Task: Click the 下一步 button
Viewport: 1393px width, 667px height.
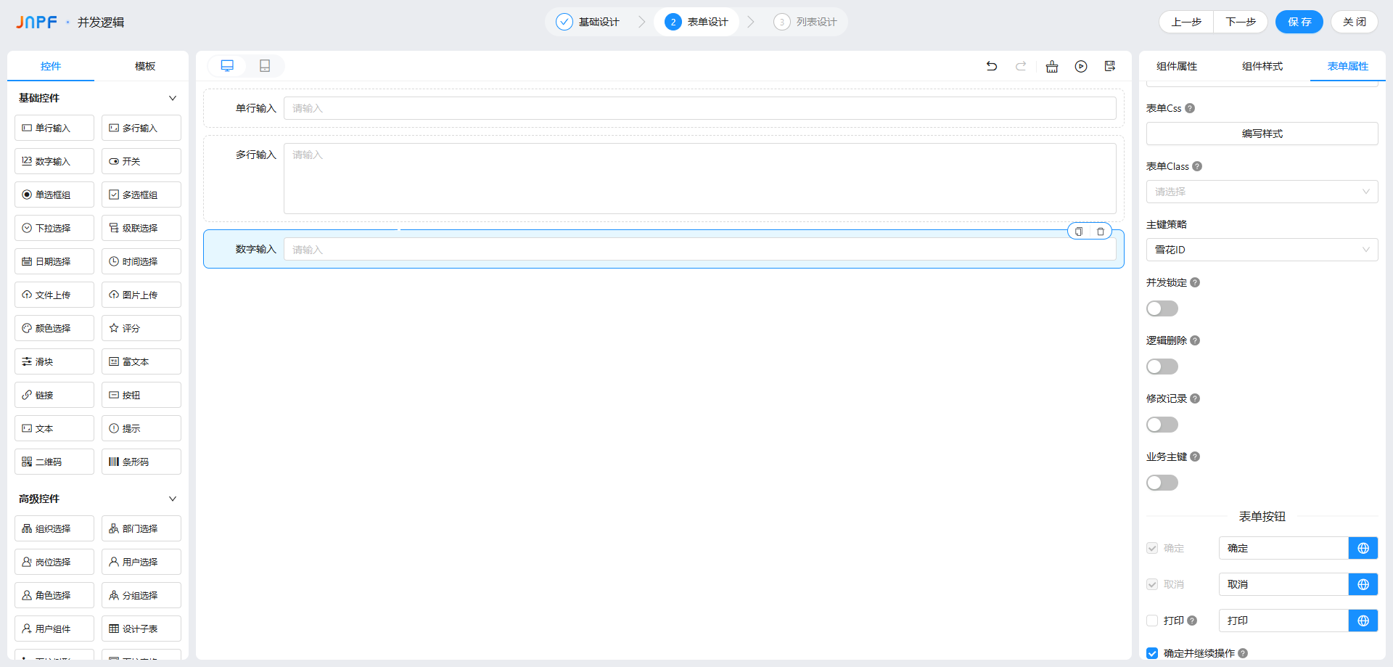Action: 1241,22
